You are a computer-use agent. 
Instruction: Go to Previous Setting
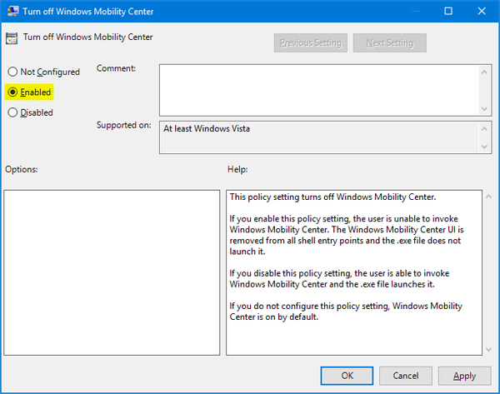click(x=311, y=42)
